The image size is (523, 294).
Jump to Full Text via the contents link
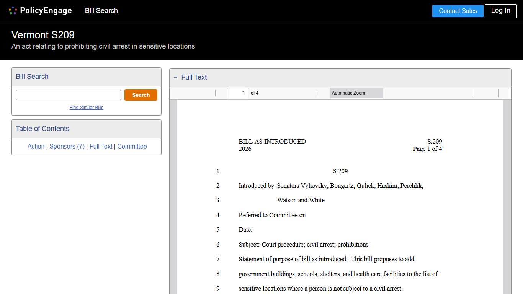[x=101, y=146]
